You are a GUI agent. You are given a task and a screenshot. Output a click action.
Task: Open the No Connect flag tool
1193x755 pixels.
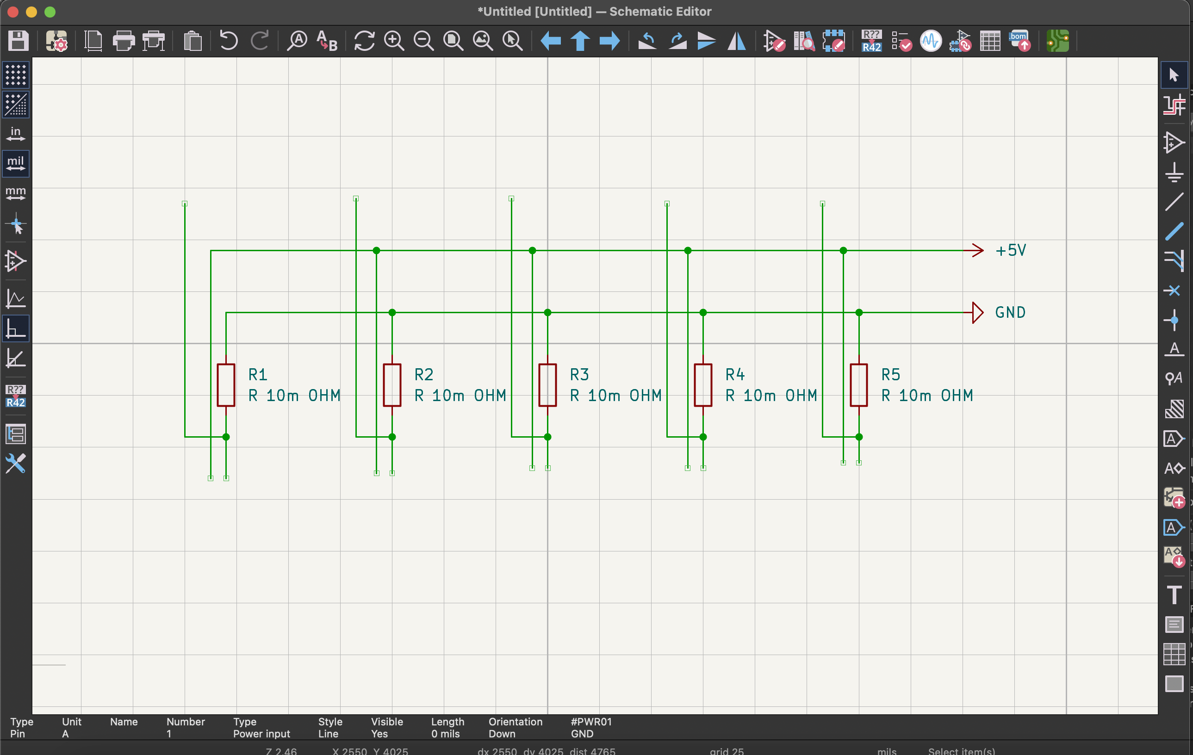tap(1173, 291)
